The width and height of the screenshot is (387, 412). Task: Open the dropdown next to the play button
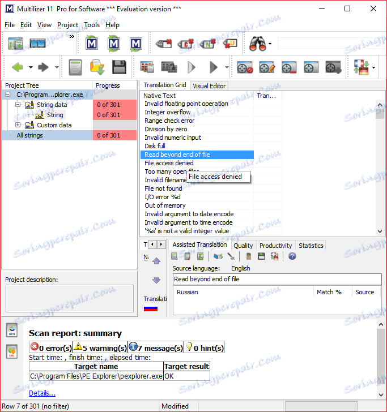pos(227,67)
